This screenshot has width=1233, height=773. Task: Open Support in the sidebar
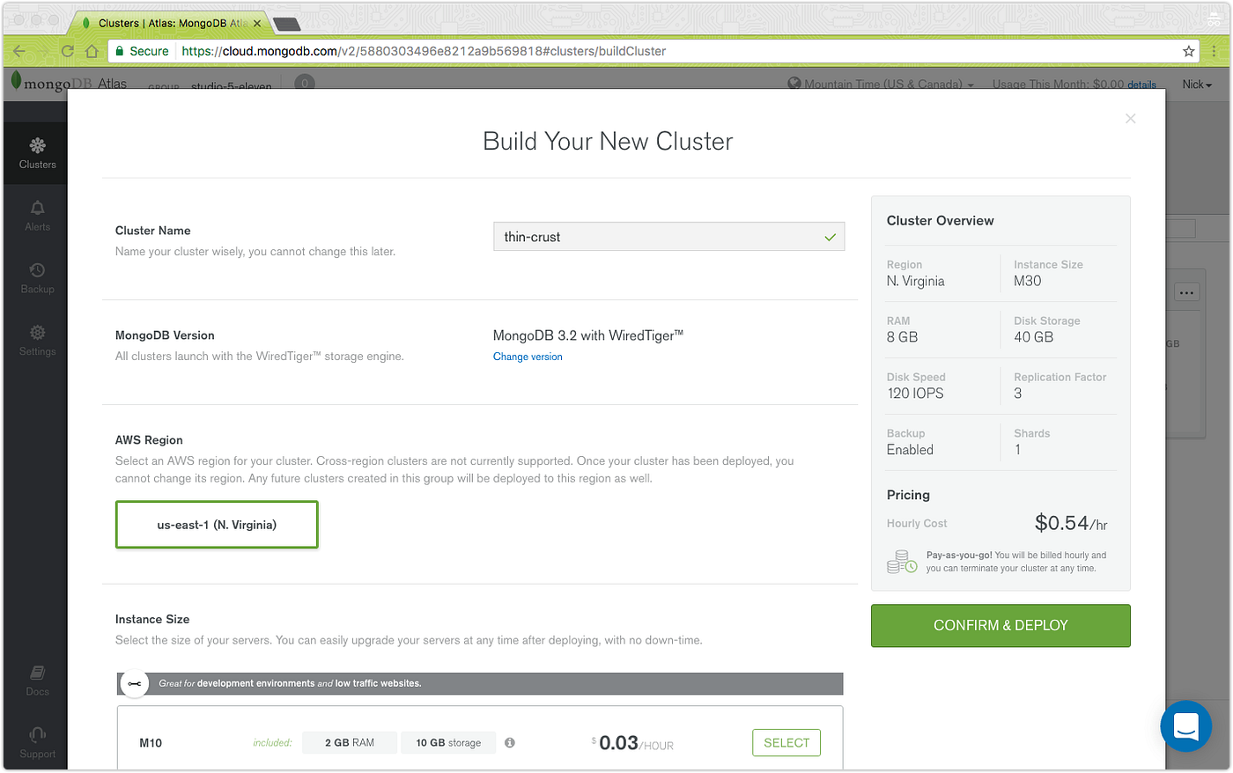(x=37, y=743)
